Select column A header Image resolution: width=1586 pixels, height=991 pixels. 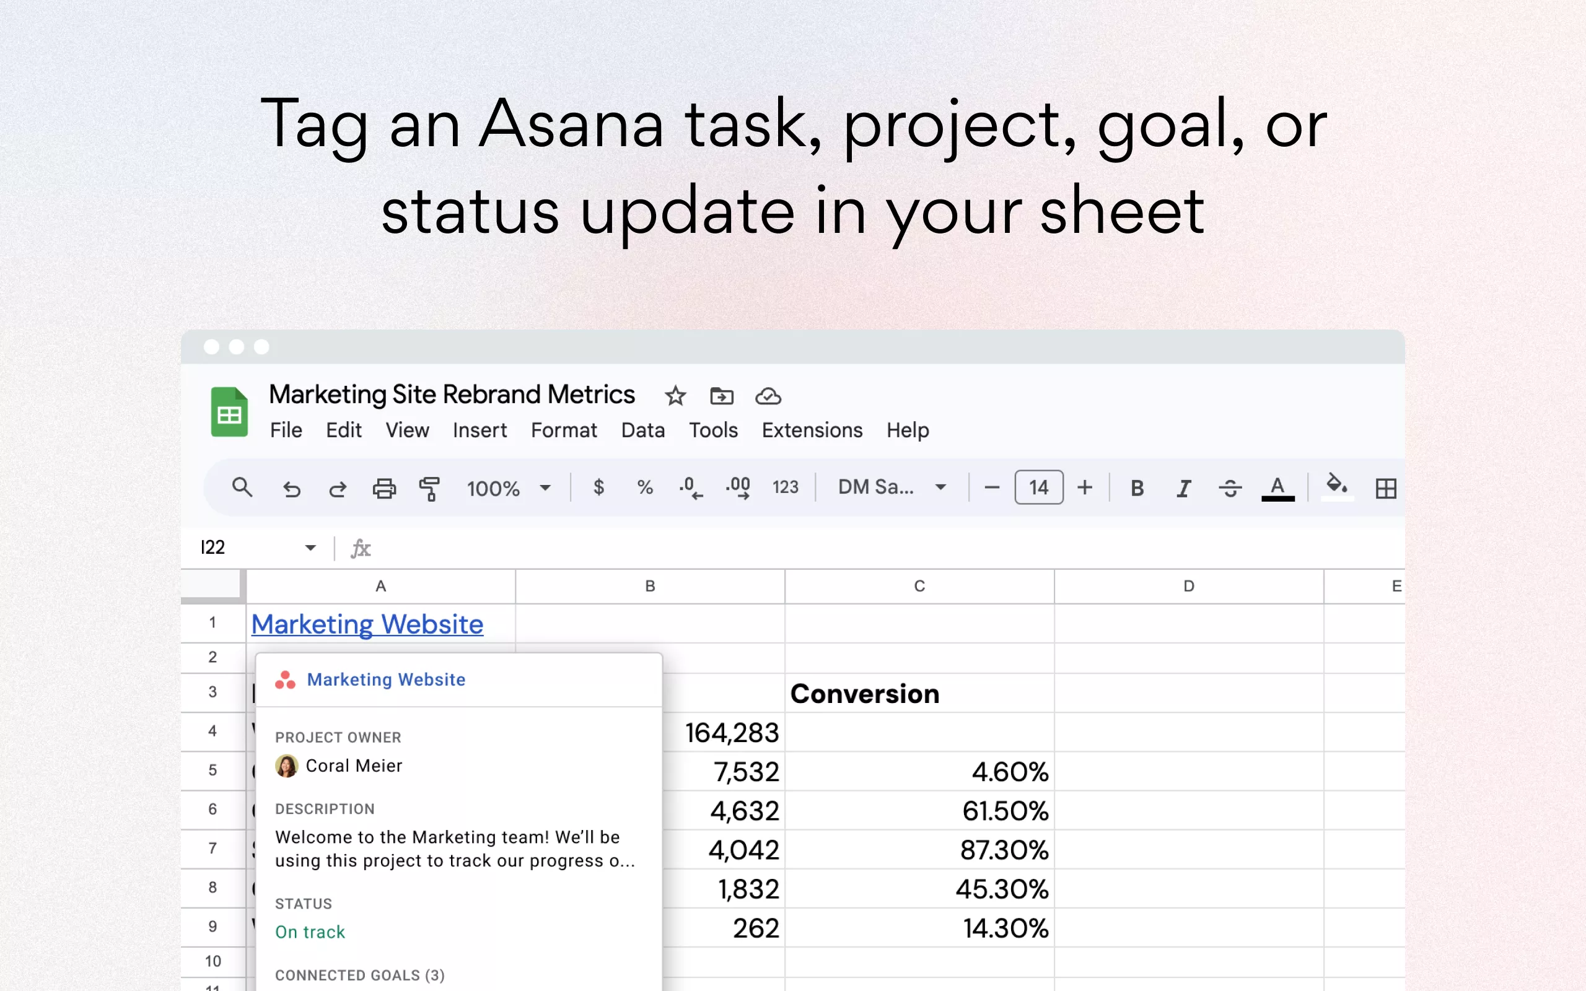381,586
